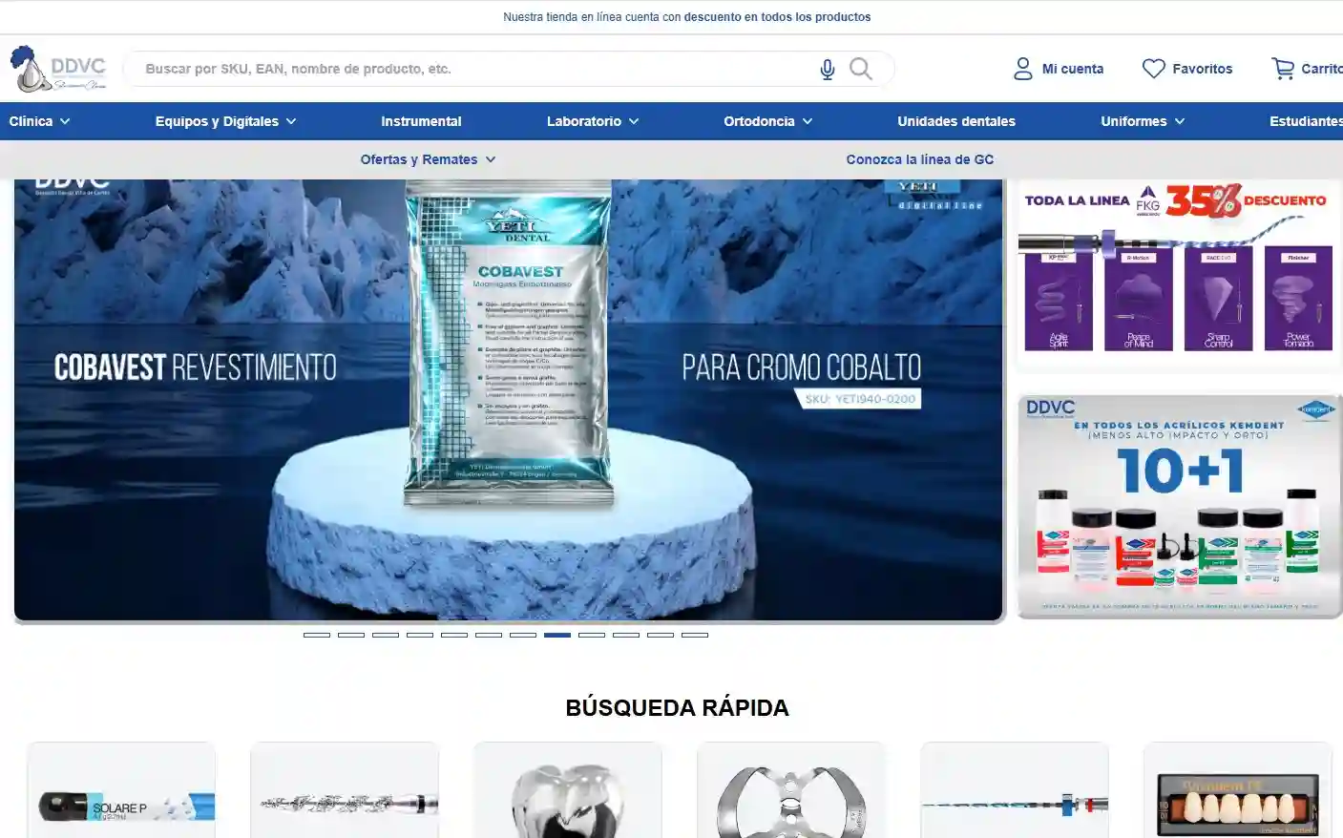This screenshot has width=1343, height=838.
Task: Expand the Laboratorio dropdown
Action: pos(592,121)
